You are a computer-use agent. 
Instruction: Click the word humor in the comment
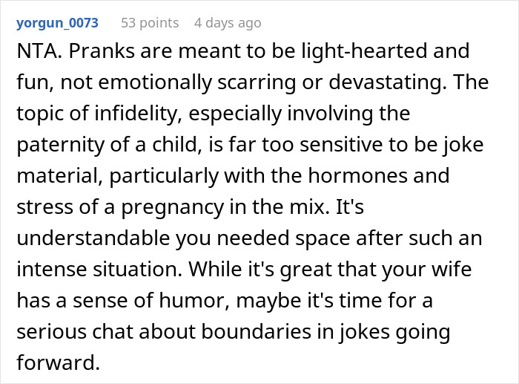point(194,300)
